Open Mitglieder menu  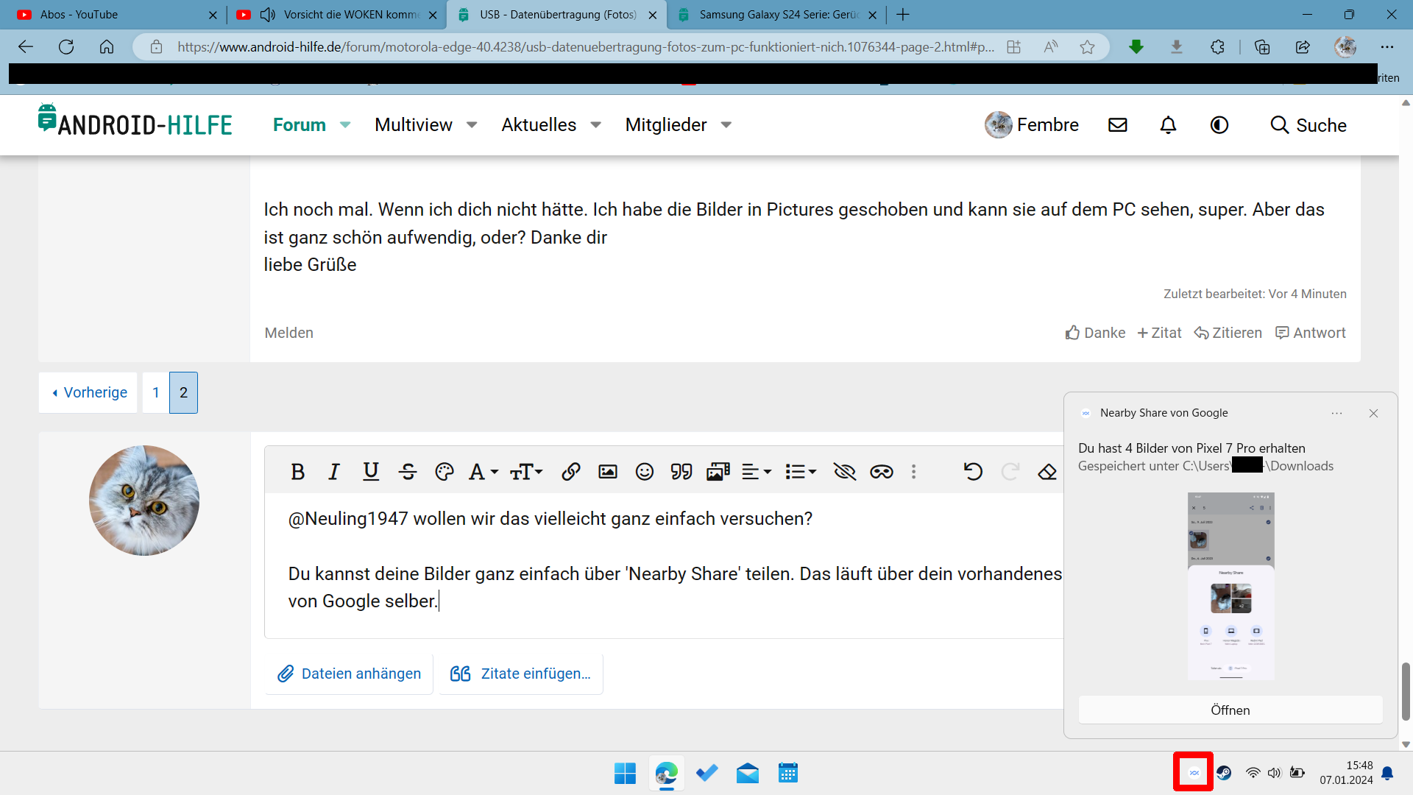666,125
